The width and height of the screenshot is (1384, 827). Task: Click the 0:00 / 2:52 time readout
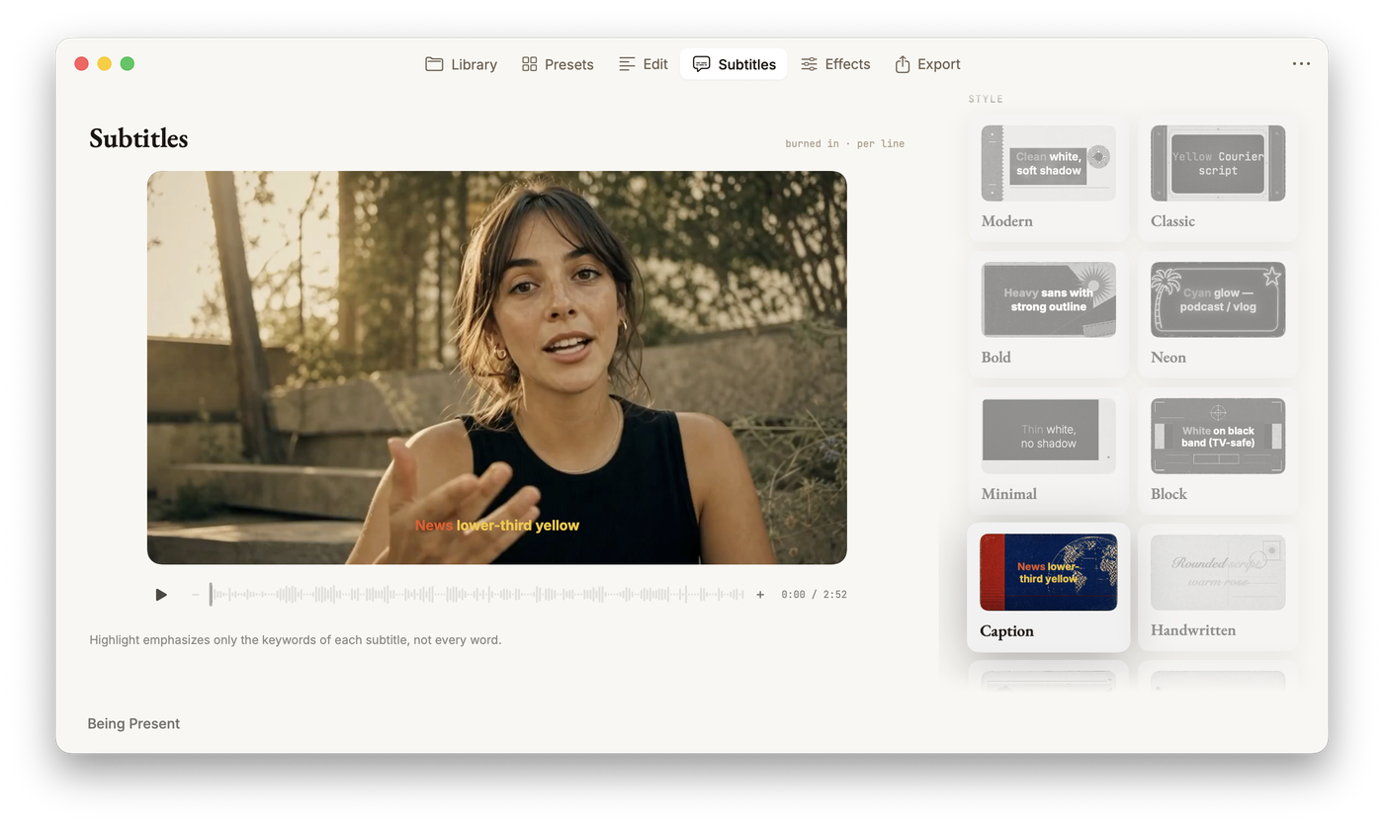point(814,595)
